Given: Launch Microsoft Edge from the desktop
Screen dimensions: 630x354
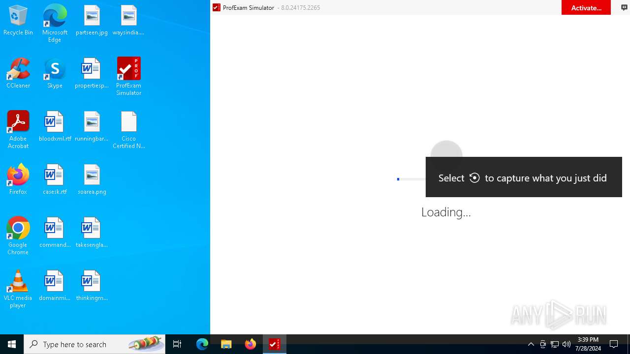Looking at the screenshot, I should pyautogui.click(x=55, y=23).
